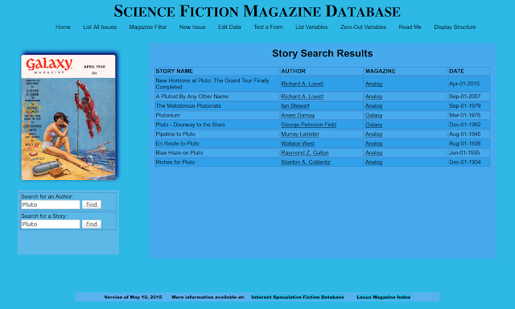This screenshot has height=309, width=515.
Task: Select story 'Pipeline to Pluto'
Action: [x=217, y=134]
